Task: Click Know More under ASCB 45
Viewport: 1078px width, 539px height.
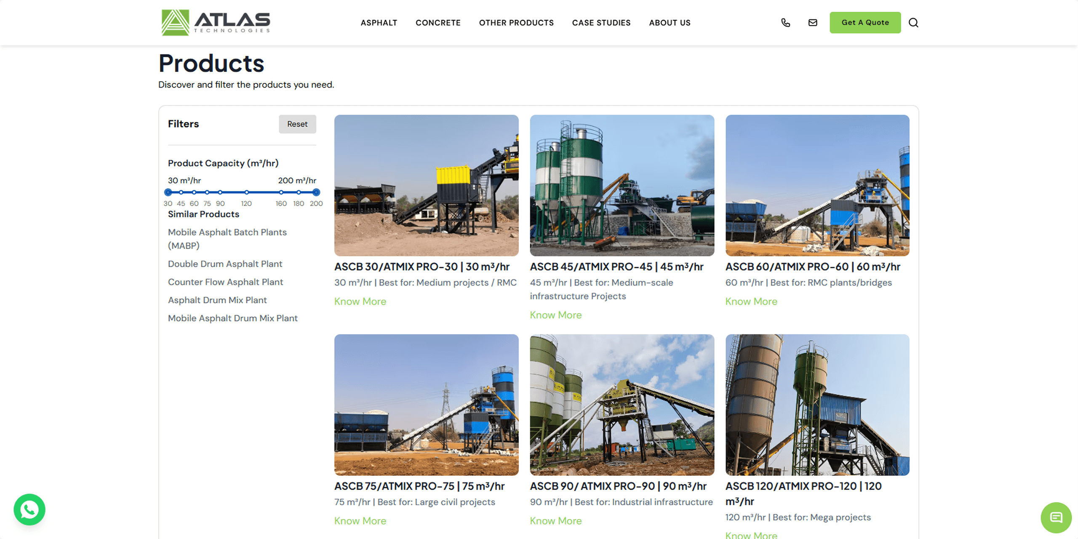Action: pyautogui.click(x=555, y=315)
